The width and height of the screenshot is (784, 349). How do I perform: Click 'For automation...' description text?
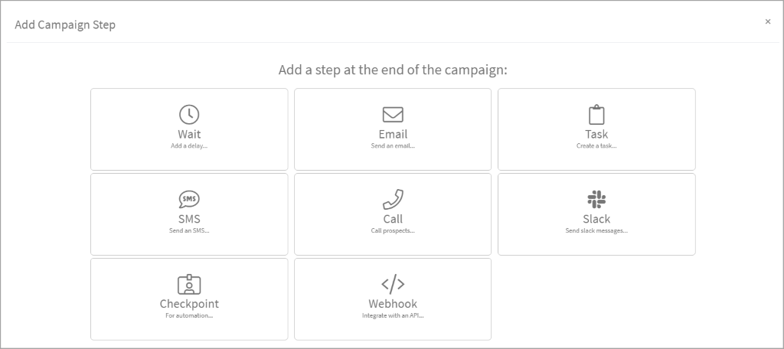189,315
